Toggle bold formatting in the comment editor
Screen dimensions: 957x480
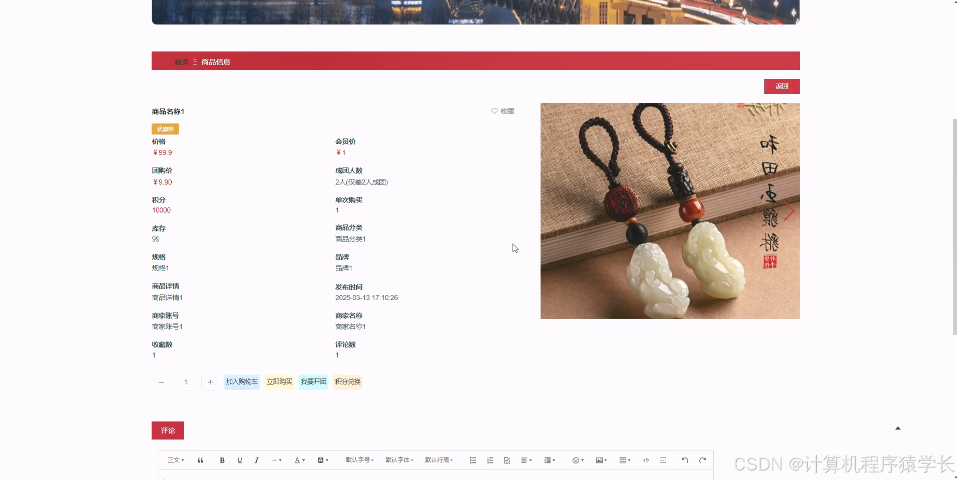pyautogui.click(x=222, y=460)
